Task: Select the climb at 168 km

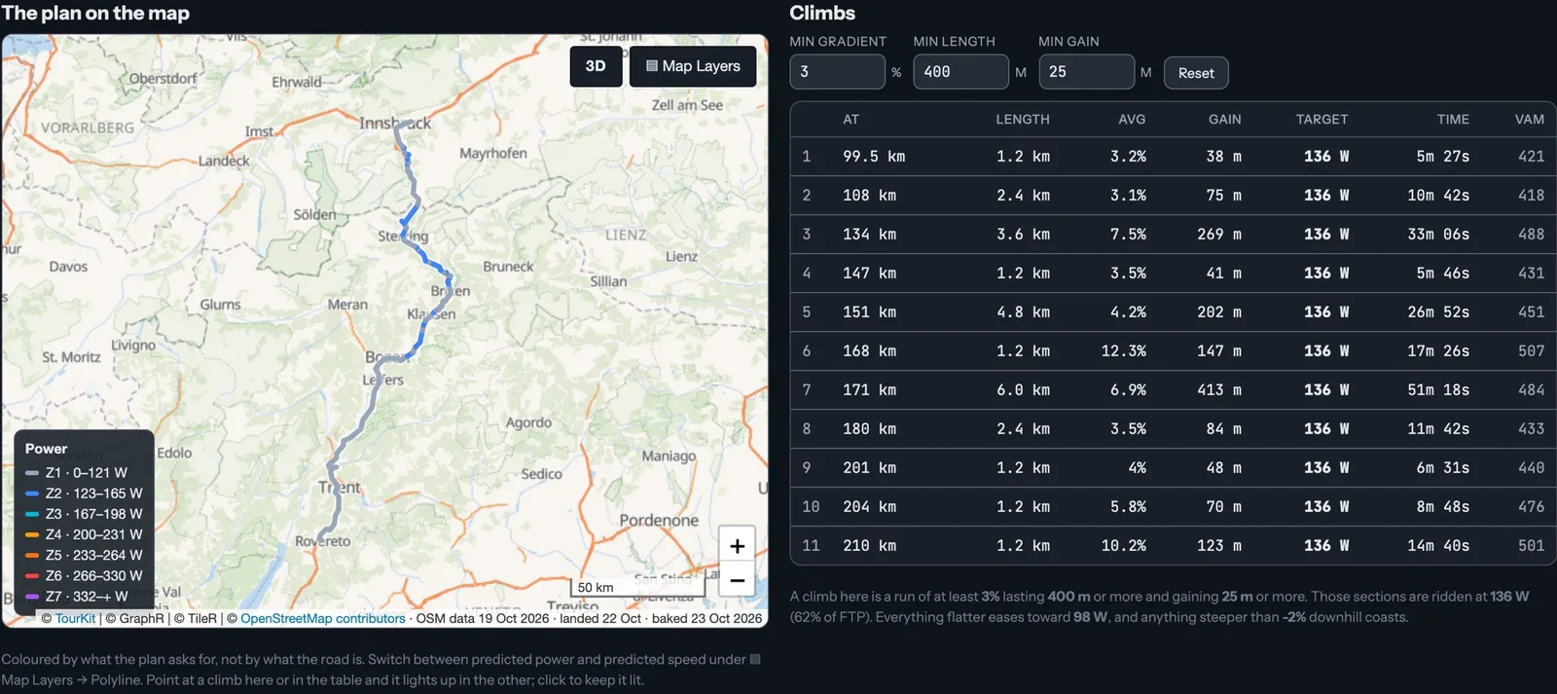Action: [1173, 351]
